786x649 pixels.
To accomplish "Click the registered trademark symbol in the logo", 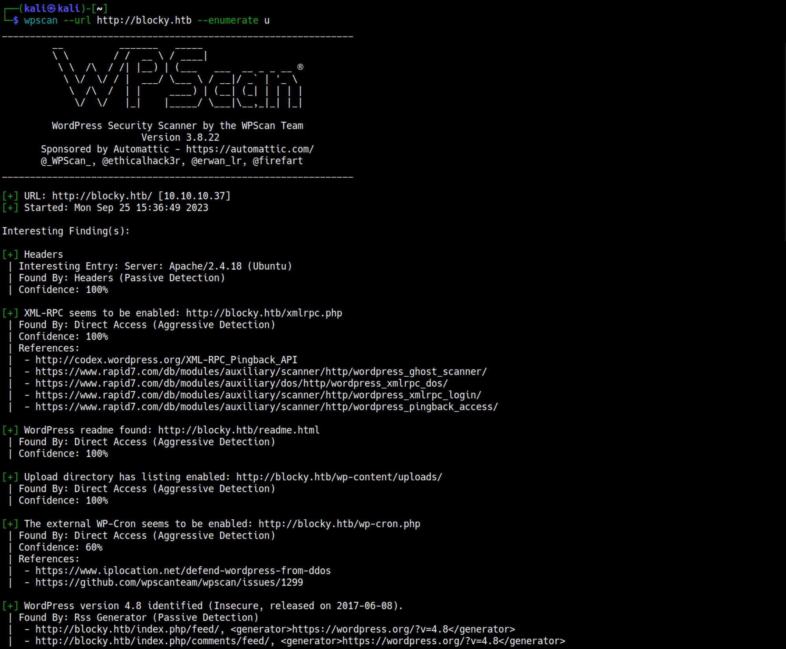I will pyautogui.click(x=300, y=67).
